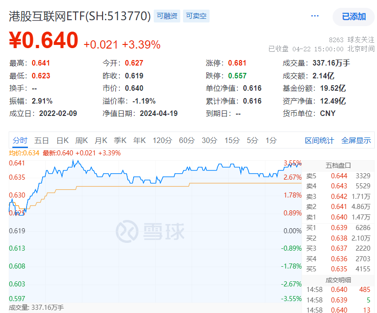Select the 卖5 order row at 0.644
377x313 pixels.
click(x=338, y=176)
